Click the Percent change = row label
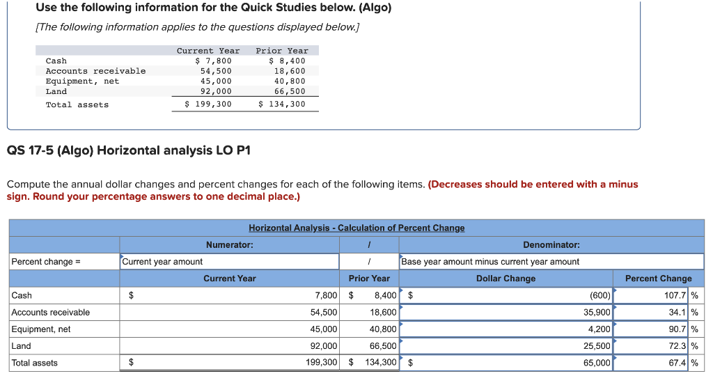This screenshot has height=376, width=713. point(46,262)
